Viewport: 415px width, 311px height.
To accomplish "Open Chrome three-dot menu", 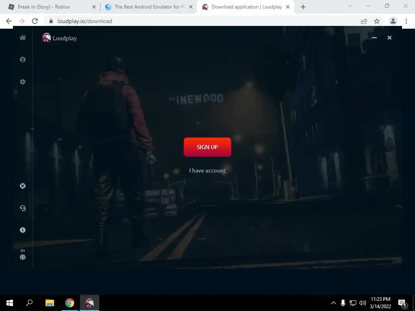I will (x=406, y=21).
